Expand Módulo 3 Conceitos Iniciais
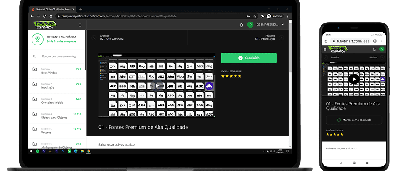 point(57,101)
